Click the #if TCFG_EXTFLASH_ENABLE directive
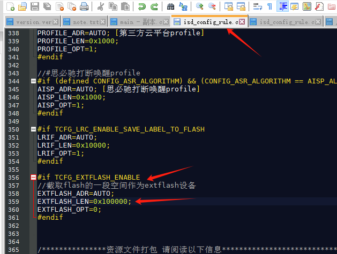The width and height of the screenshot is (337, 254). (88, 178)
